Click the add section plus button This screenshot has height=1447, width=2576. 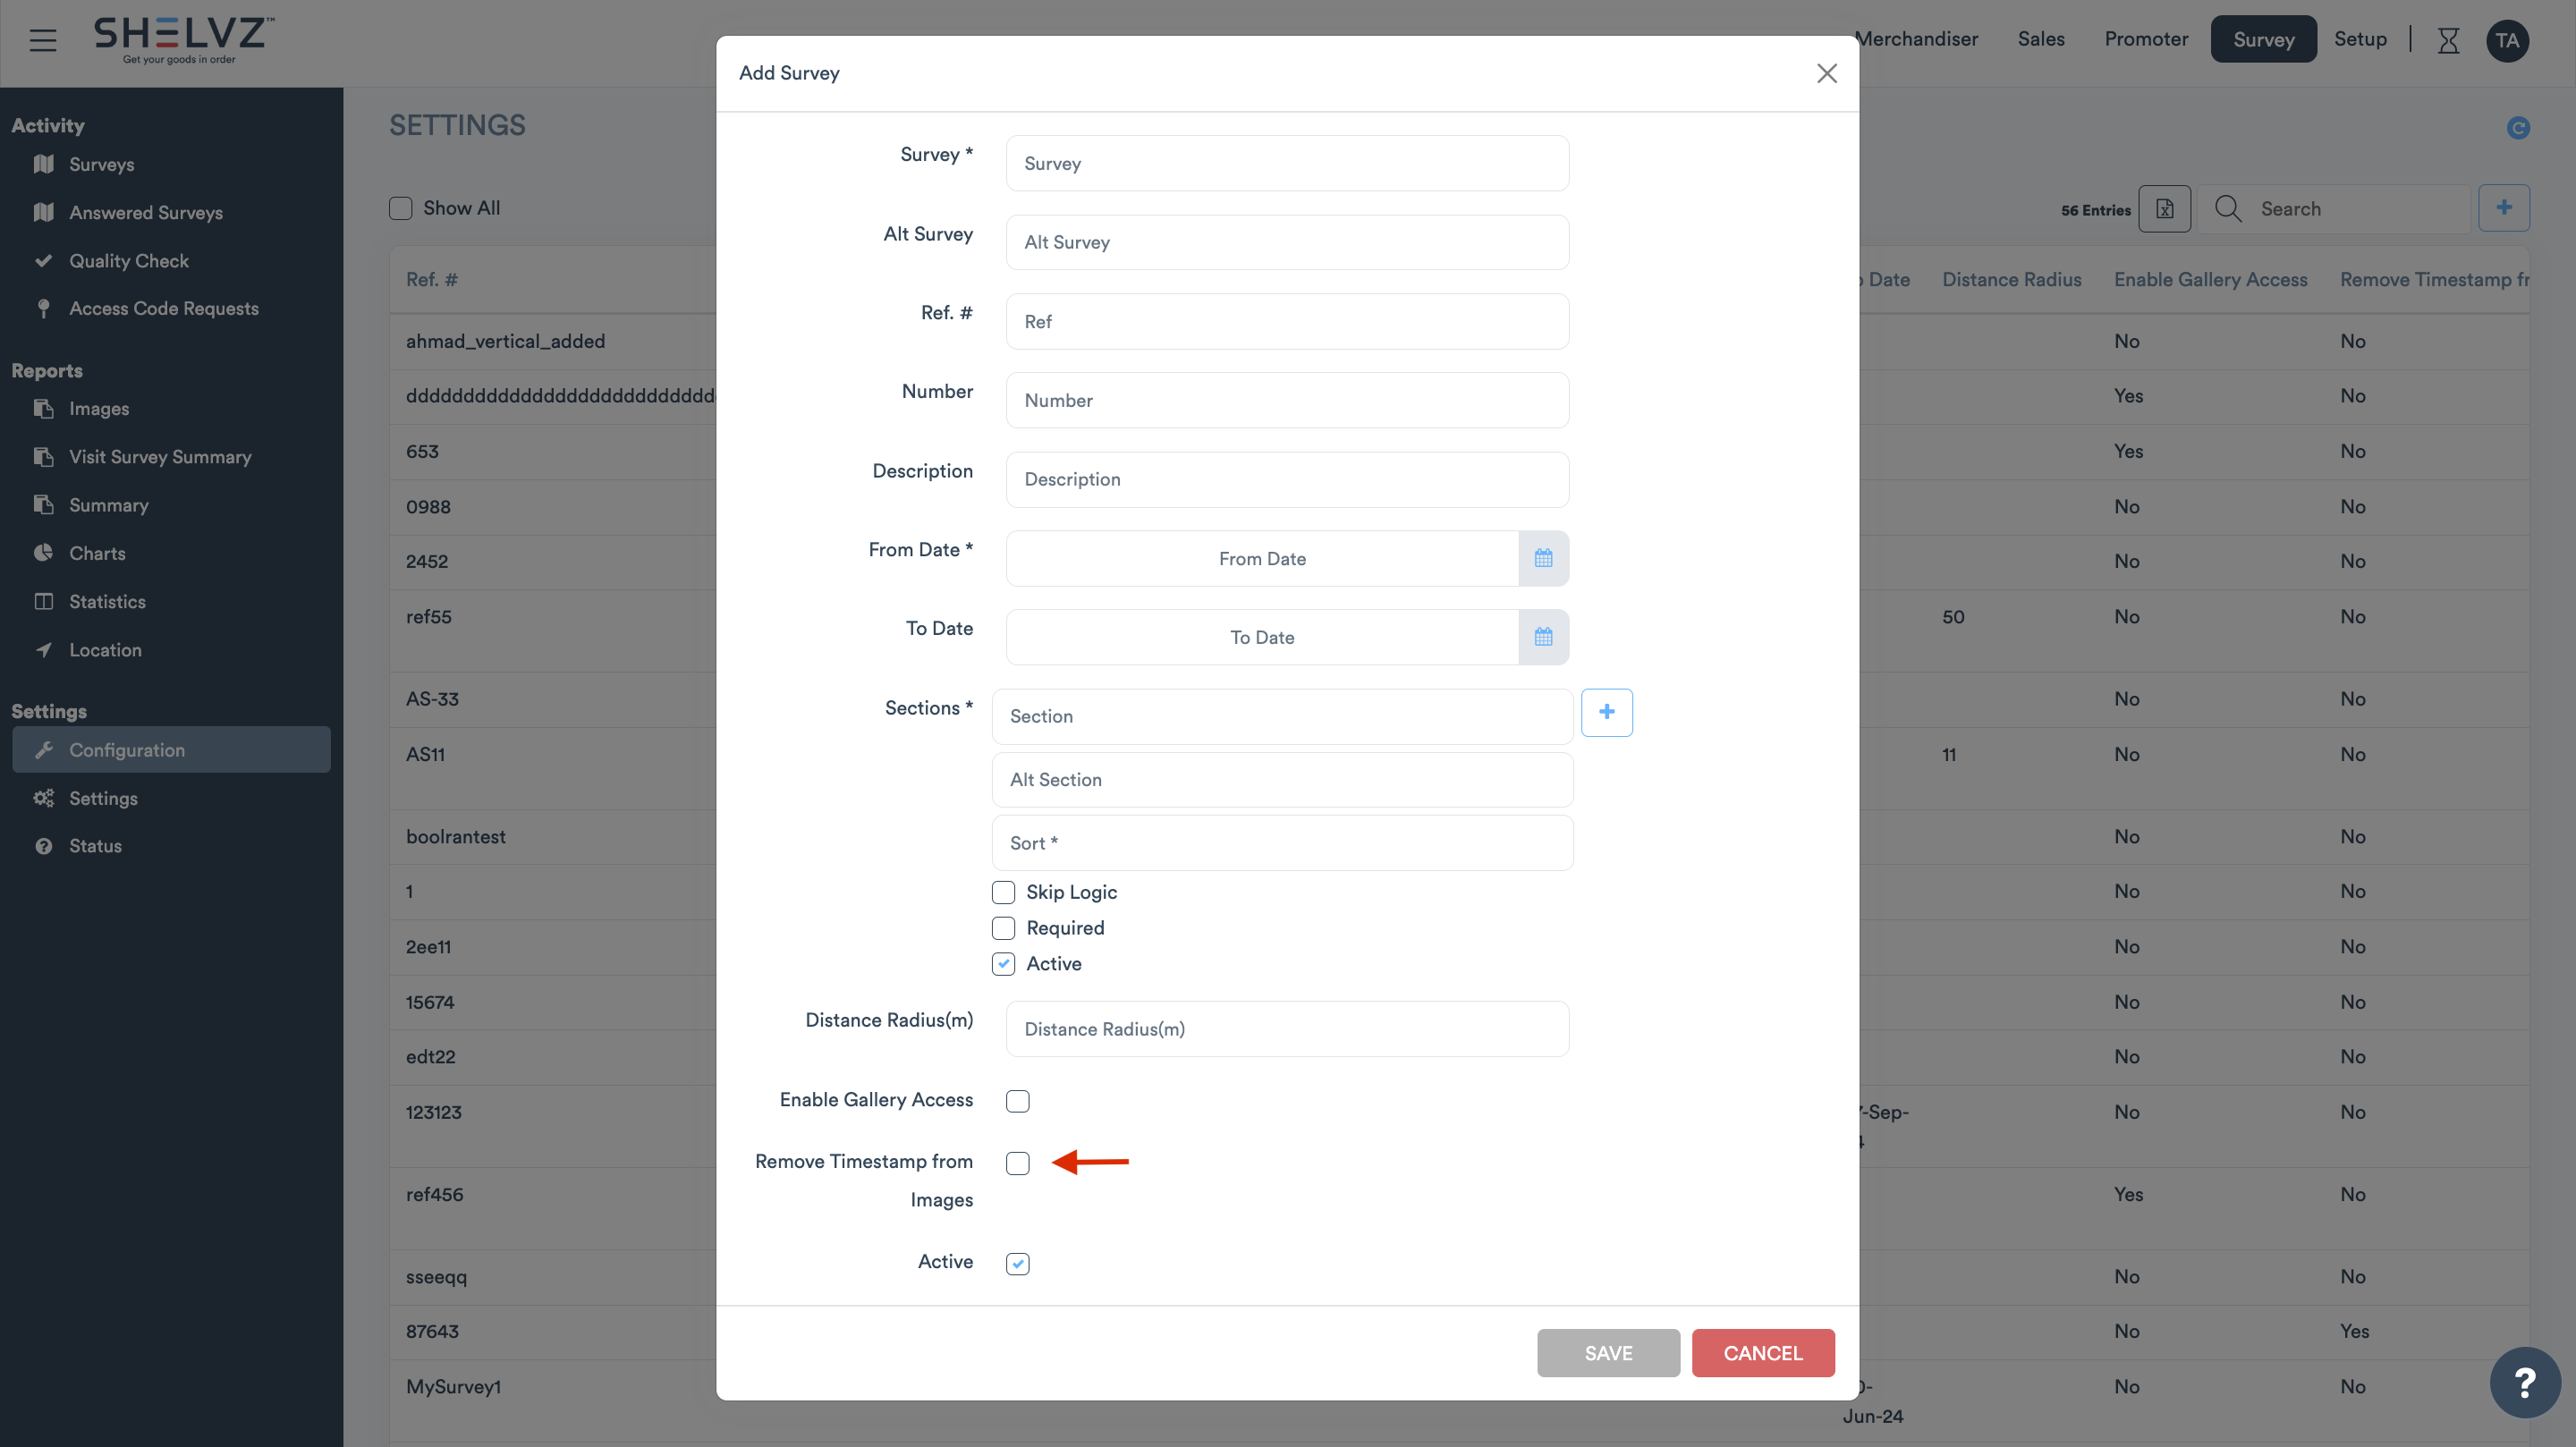coord(1606,712)
